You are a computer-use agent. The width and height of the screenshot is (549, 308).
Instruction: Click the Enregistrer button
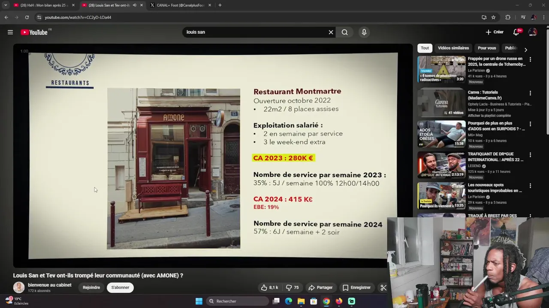pyautogui.click(x=356, y=287)
